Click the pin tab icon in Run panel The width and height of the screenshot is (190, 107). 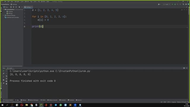(x=4, y=83)
